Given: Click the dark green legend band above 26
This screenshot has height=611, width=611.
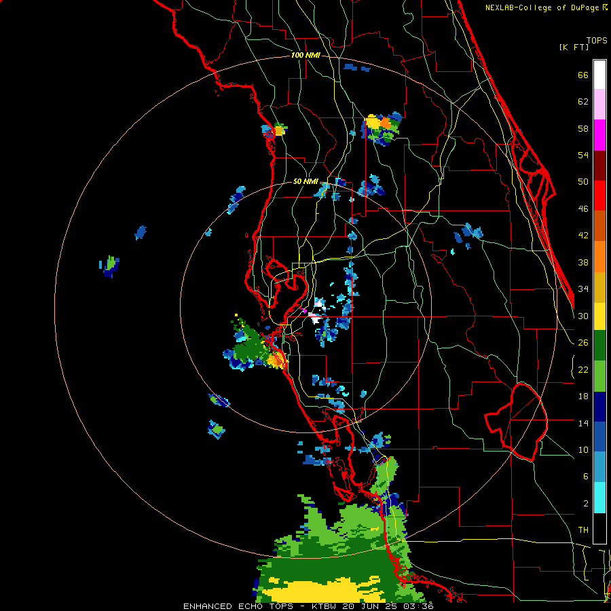Looking at the screenshot, I should 599,346.
